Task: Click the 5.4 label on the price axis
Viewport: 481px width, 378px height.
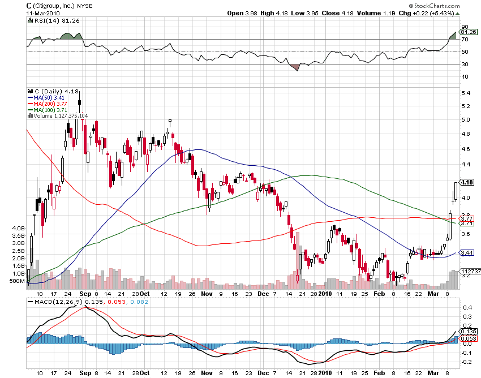Action: [466, 93]
